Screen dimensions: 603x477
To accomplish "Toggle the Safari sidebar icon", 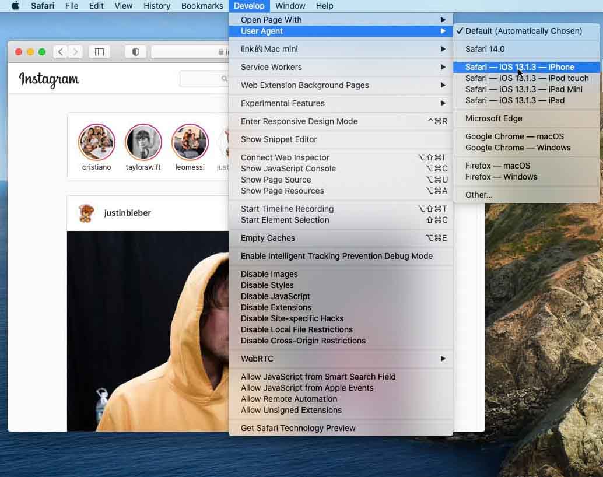I will click(x=99, y=51).
